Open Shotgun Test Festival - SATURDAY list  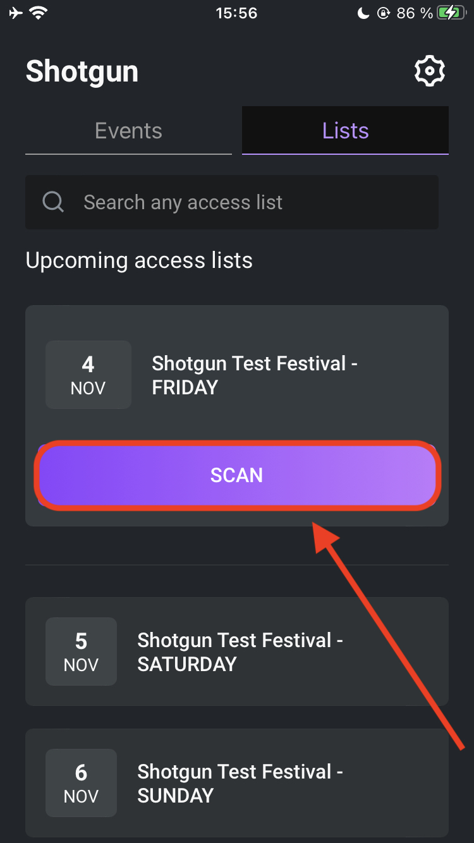point(237,652)
